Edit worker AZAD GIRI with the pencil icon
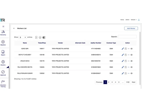This screenshot has height=106, width=142. coord(123,49)
